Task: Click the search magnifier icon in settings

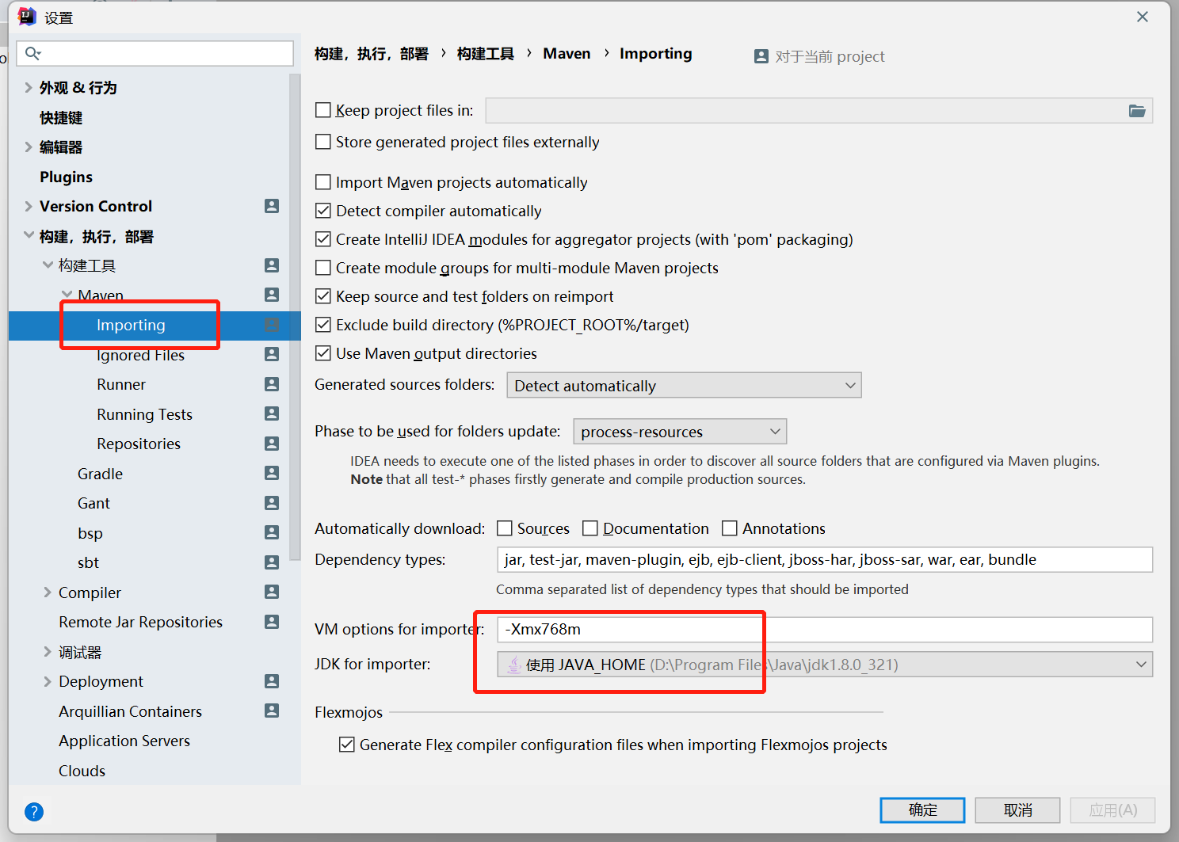Action: 32,53
